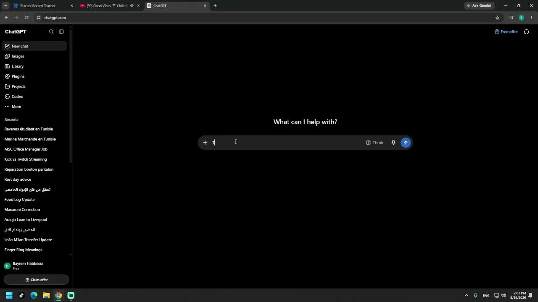
Task: Go back using the browser back arrow
Action: [x=6, y=18]
